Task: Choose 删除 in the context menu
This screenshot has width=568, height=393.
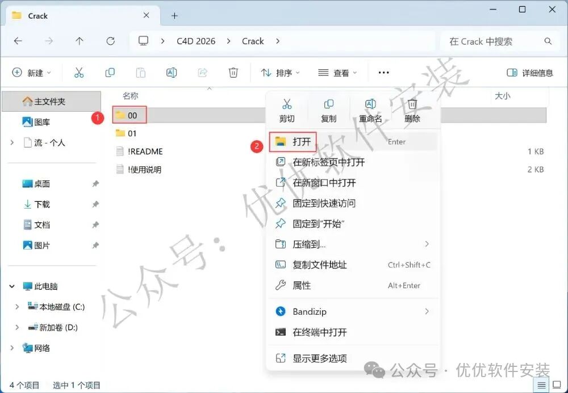Action: tap(412, 111)
